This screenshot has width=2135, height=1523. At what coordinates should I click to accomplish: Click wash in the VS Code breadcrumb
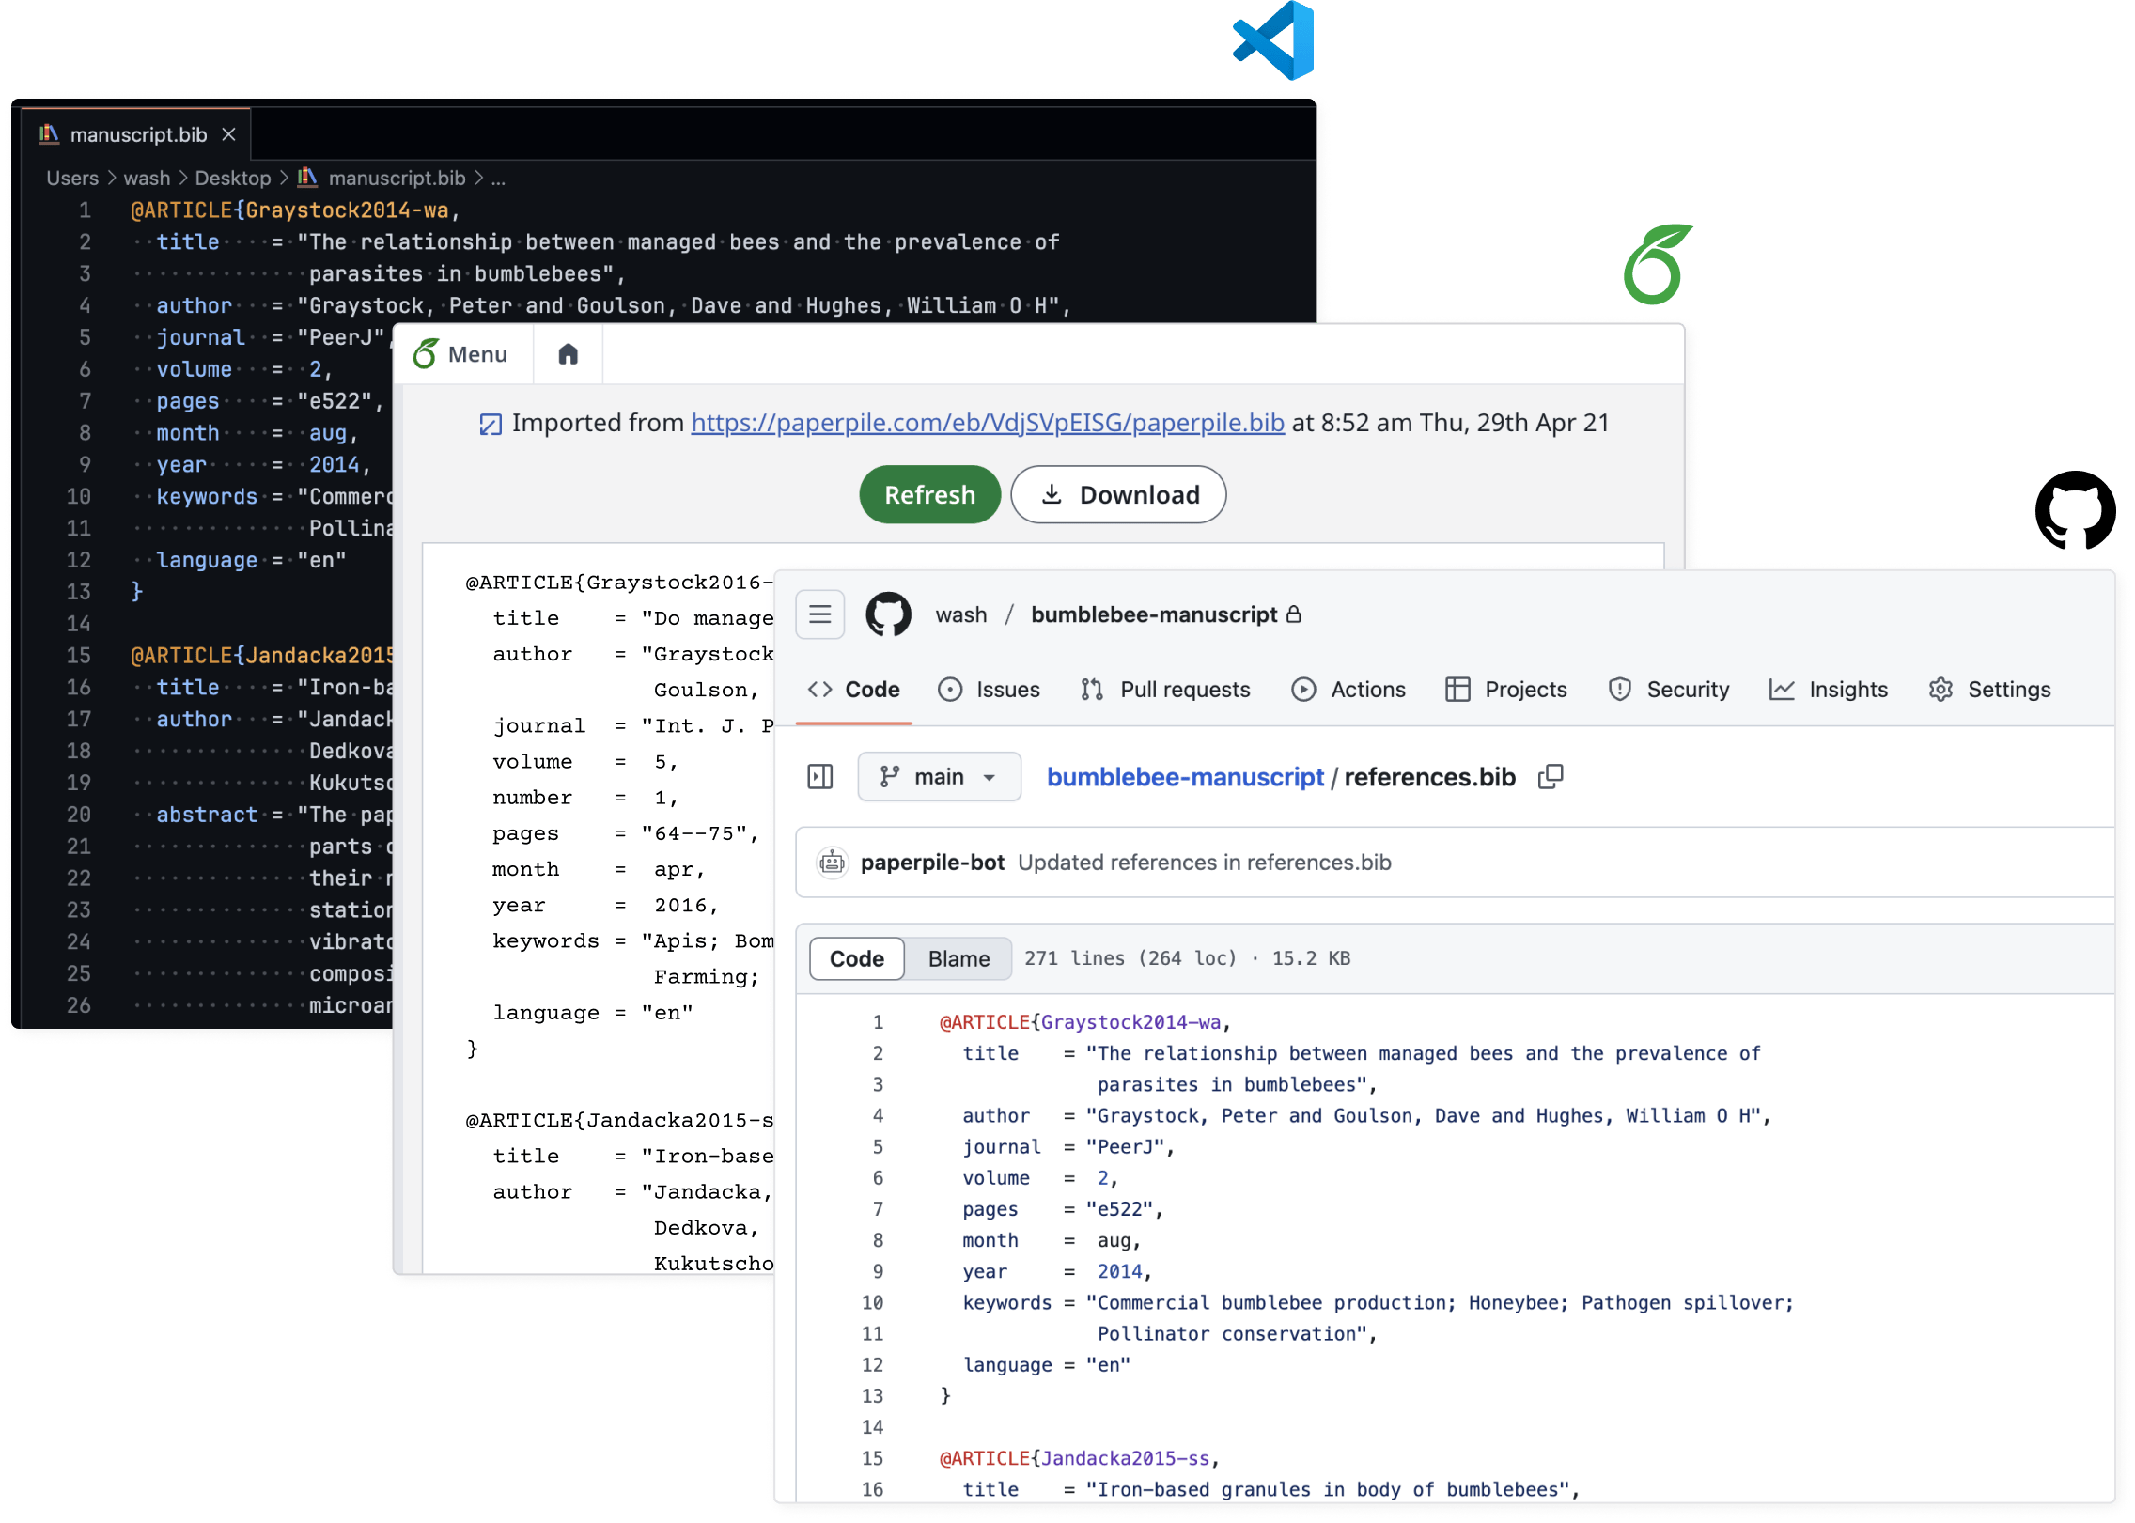147,178
